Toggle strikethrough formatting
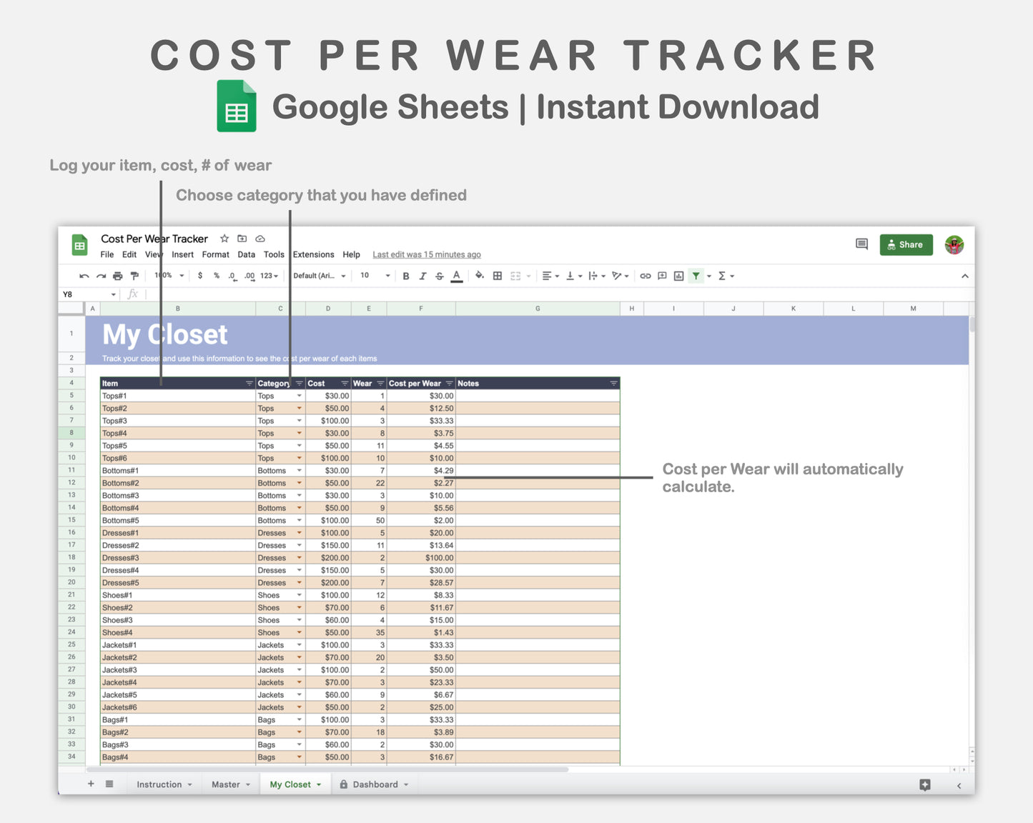Viewport: 1033px width, 823px height. 439,275
